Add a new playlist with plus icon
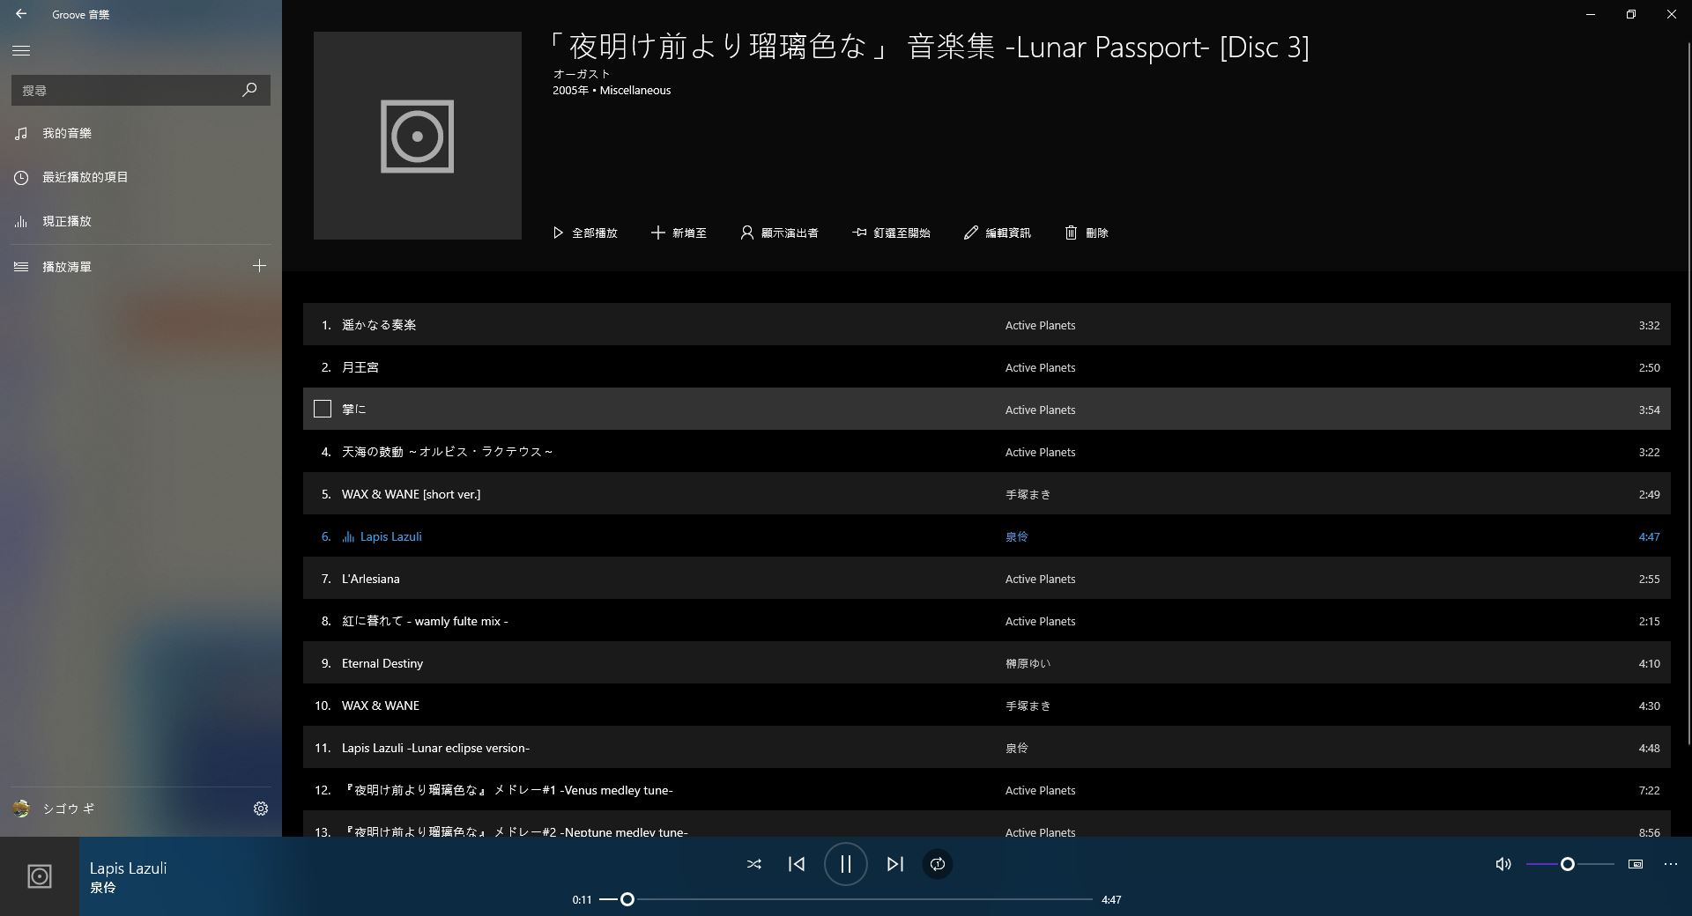The height and width of the screenshot is (916, 1692). pos(259,266)
